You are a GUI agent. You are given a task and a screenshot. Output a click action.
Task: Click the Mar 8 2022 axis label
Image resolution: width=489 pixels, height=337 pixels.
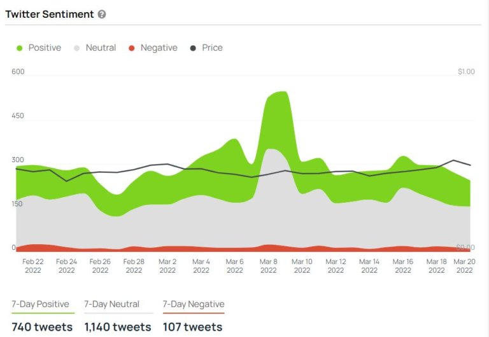[268, 266]
